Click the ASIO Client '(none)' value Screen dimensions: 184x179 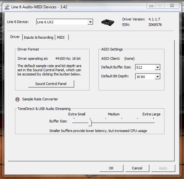pyautogui.click(x=129, y=58)
